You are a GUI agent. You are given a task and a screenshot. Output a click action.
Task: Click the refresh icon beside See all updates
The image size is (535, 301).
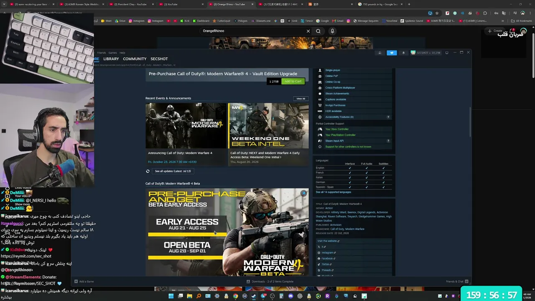click(148, 171)
